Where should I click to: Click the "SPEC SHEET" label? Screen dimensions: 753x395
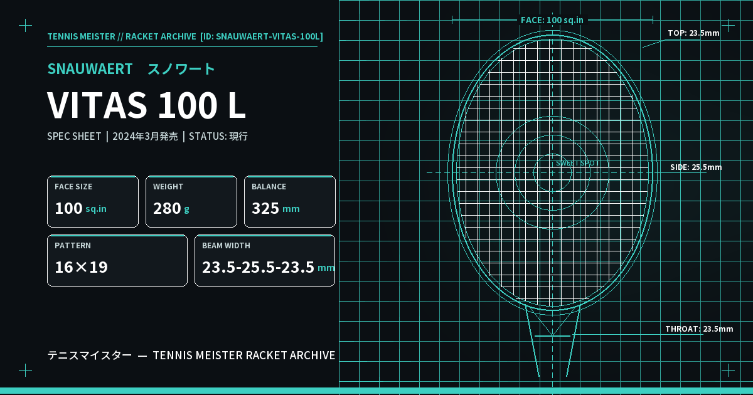point(74,136)
